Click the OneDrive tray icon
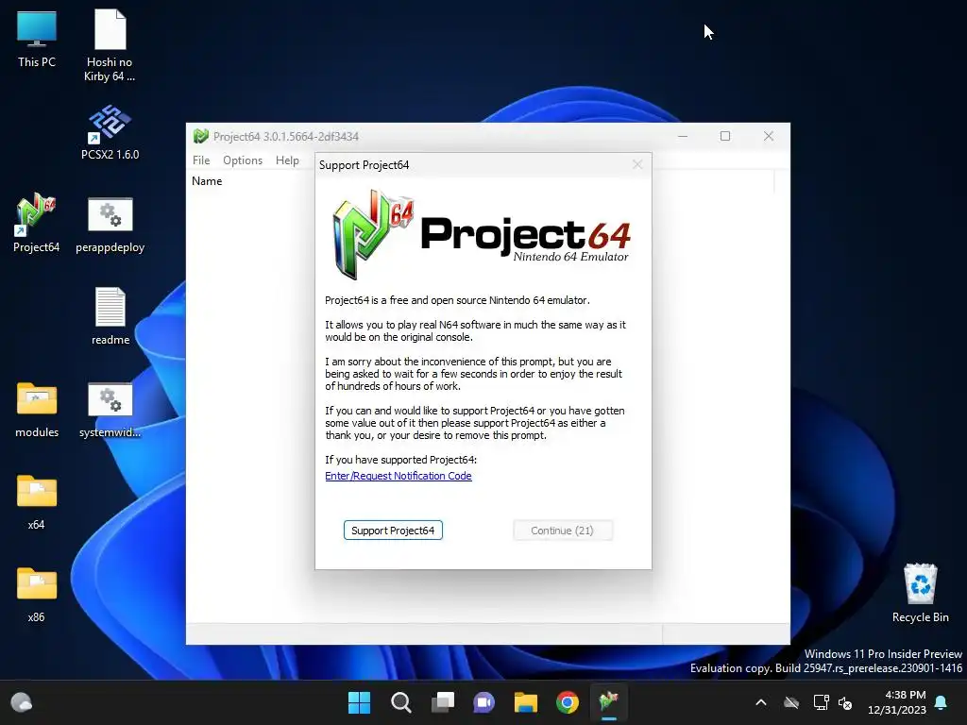This screenshot has width=967, height=725. pyautogui.click(x=791, y=702)
